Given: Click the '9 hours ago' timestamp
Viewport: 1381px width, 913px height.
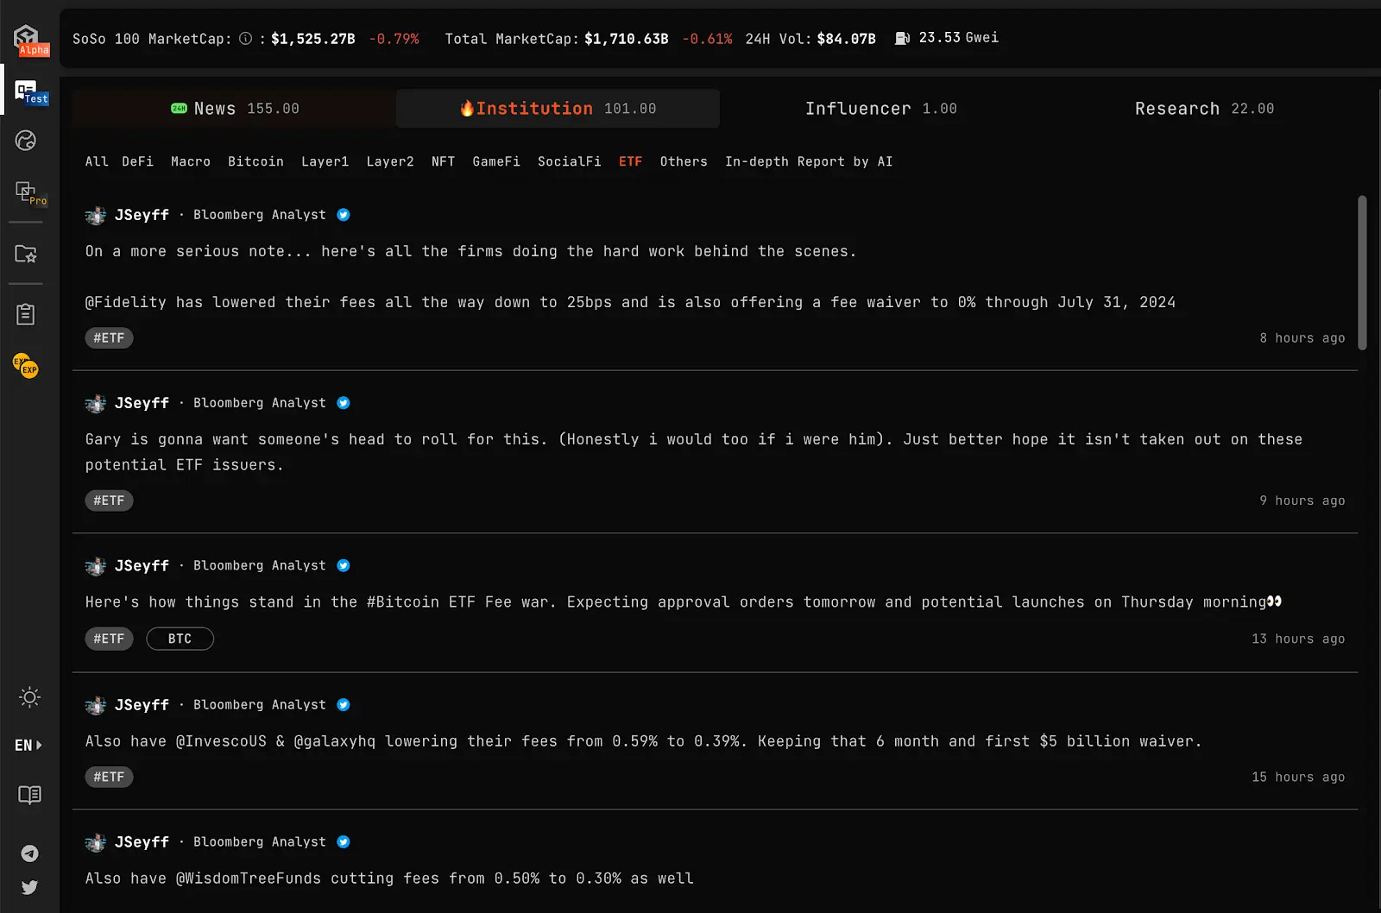Looking at the screenshot, I should tap(1302, 501).
